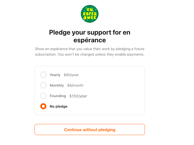Click the $80/year price text

(71, 75)
